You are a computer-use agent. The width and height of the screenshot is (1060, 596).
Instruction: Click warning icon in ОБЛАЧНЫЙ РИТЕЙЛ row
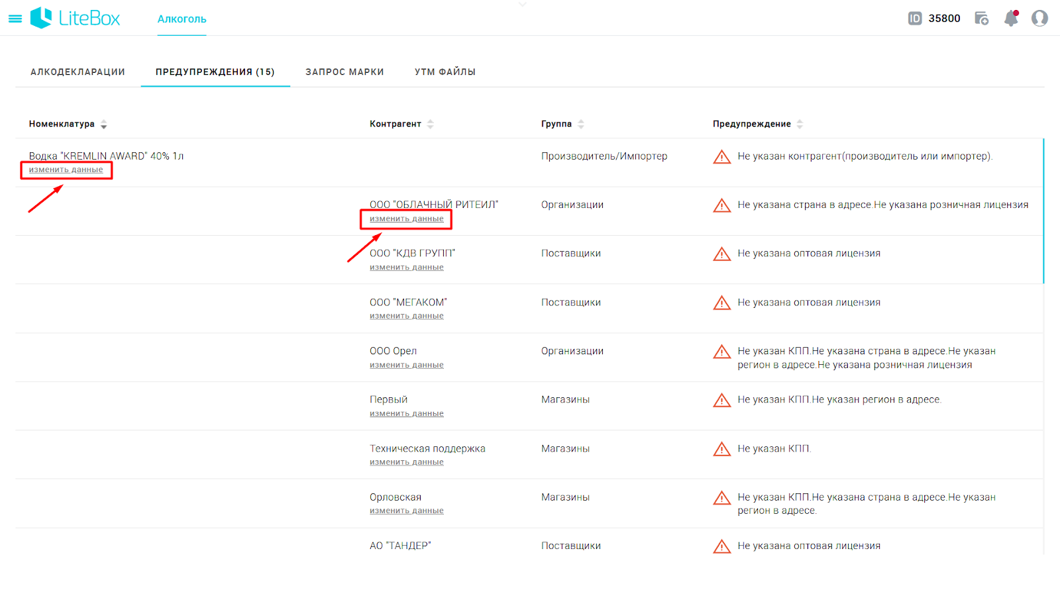(721, 205)
